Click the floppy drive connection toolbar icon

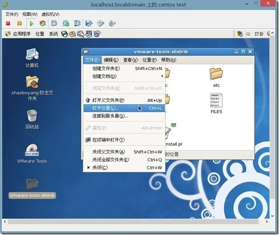click(x=89, y=23)
